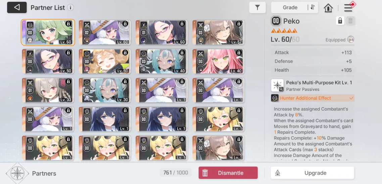Click the red Dismantle button

(228, 173)
